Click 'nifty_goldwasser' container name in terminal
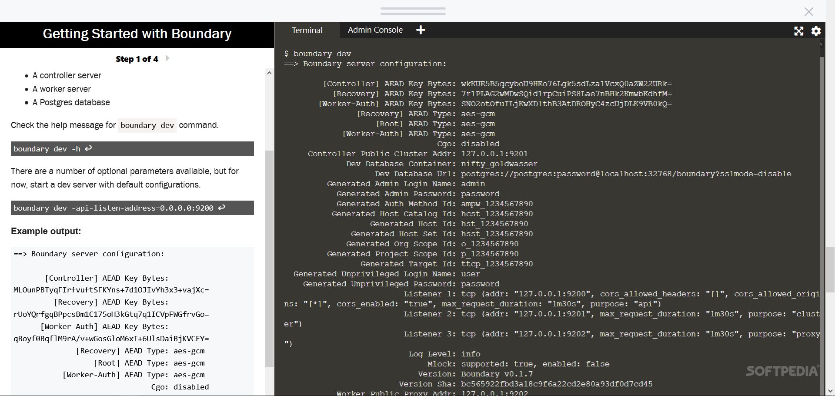The width and height of the screenshot is (835, 396). pos(499,164)
